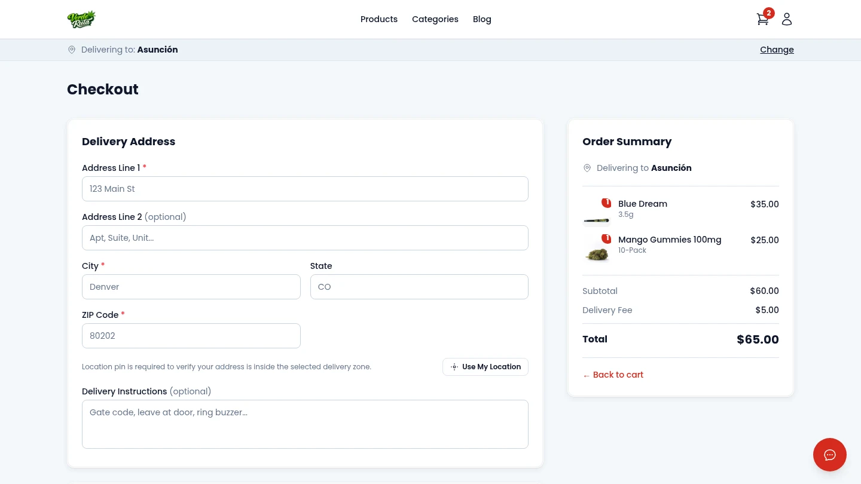Open the Blog page
This screenshot has height=484, width=861.
point(482,19)
